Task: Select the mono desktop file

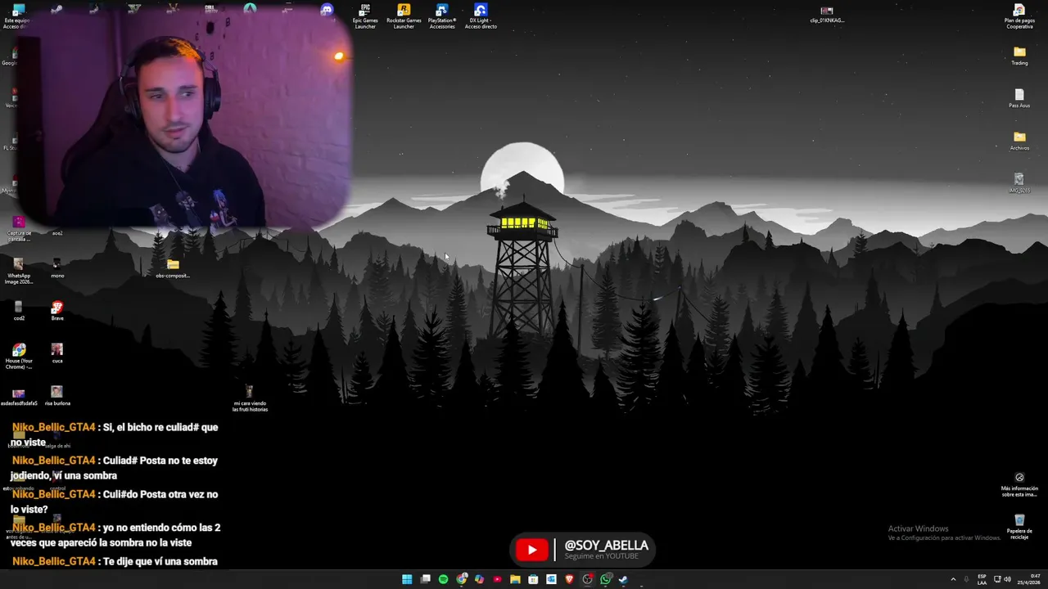Action: pos(57,268)
